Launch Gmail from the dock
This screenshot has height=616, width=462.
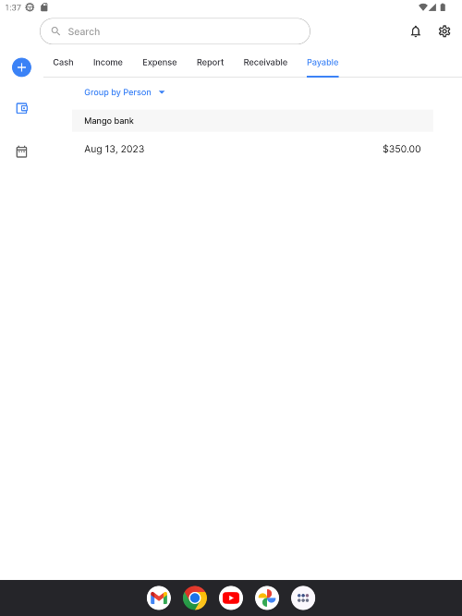click(x=159, y=598)
